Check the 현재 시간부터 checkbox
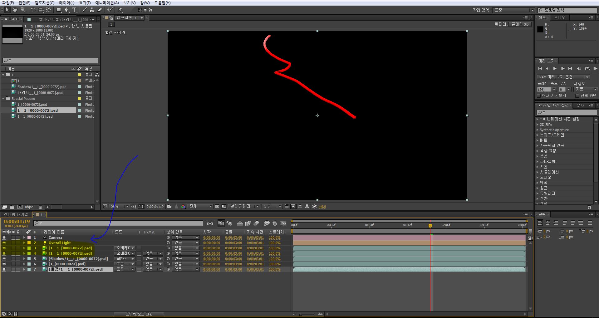 point(539,96)
